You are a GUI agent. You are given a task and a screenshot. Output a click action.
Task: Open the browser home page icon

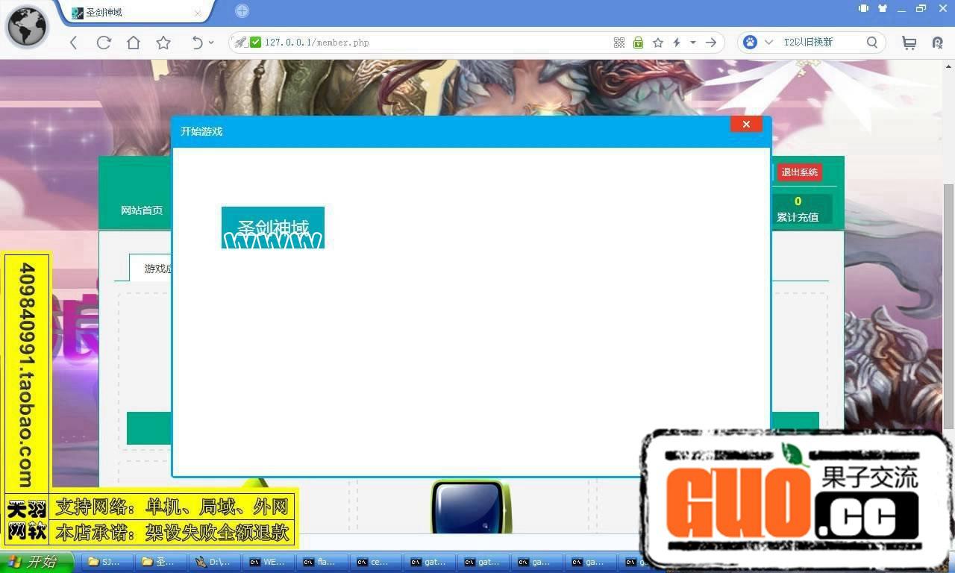tap(134, 43)
